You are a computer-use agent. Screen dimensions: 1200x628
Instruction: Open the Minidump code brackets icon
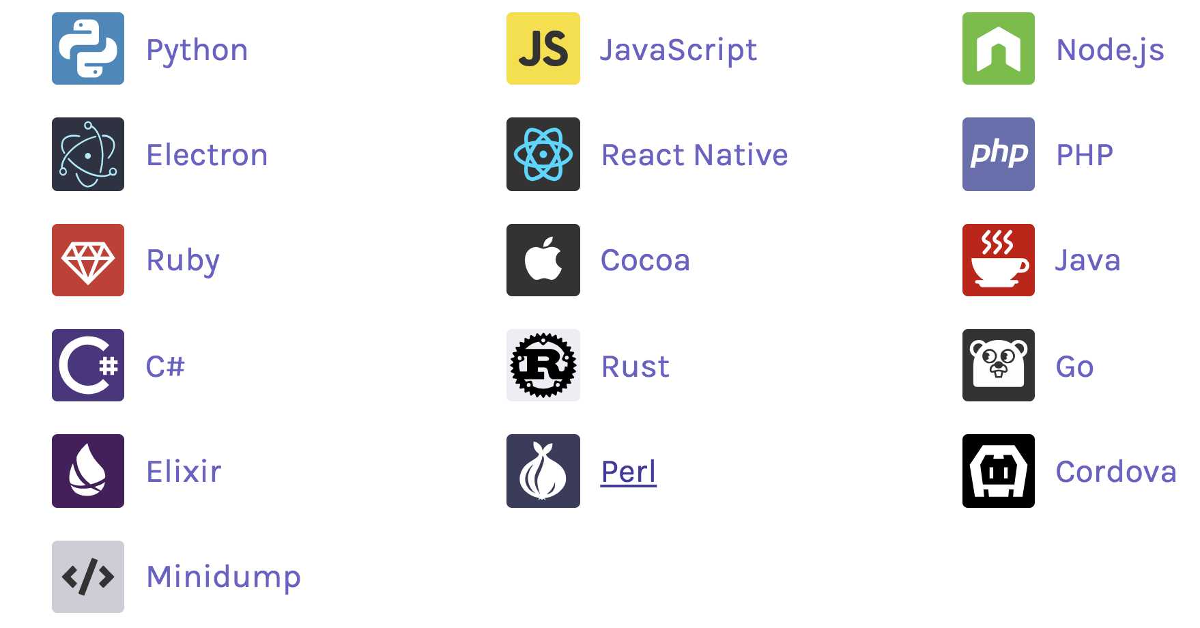tap(88, 577)
